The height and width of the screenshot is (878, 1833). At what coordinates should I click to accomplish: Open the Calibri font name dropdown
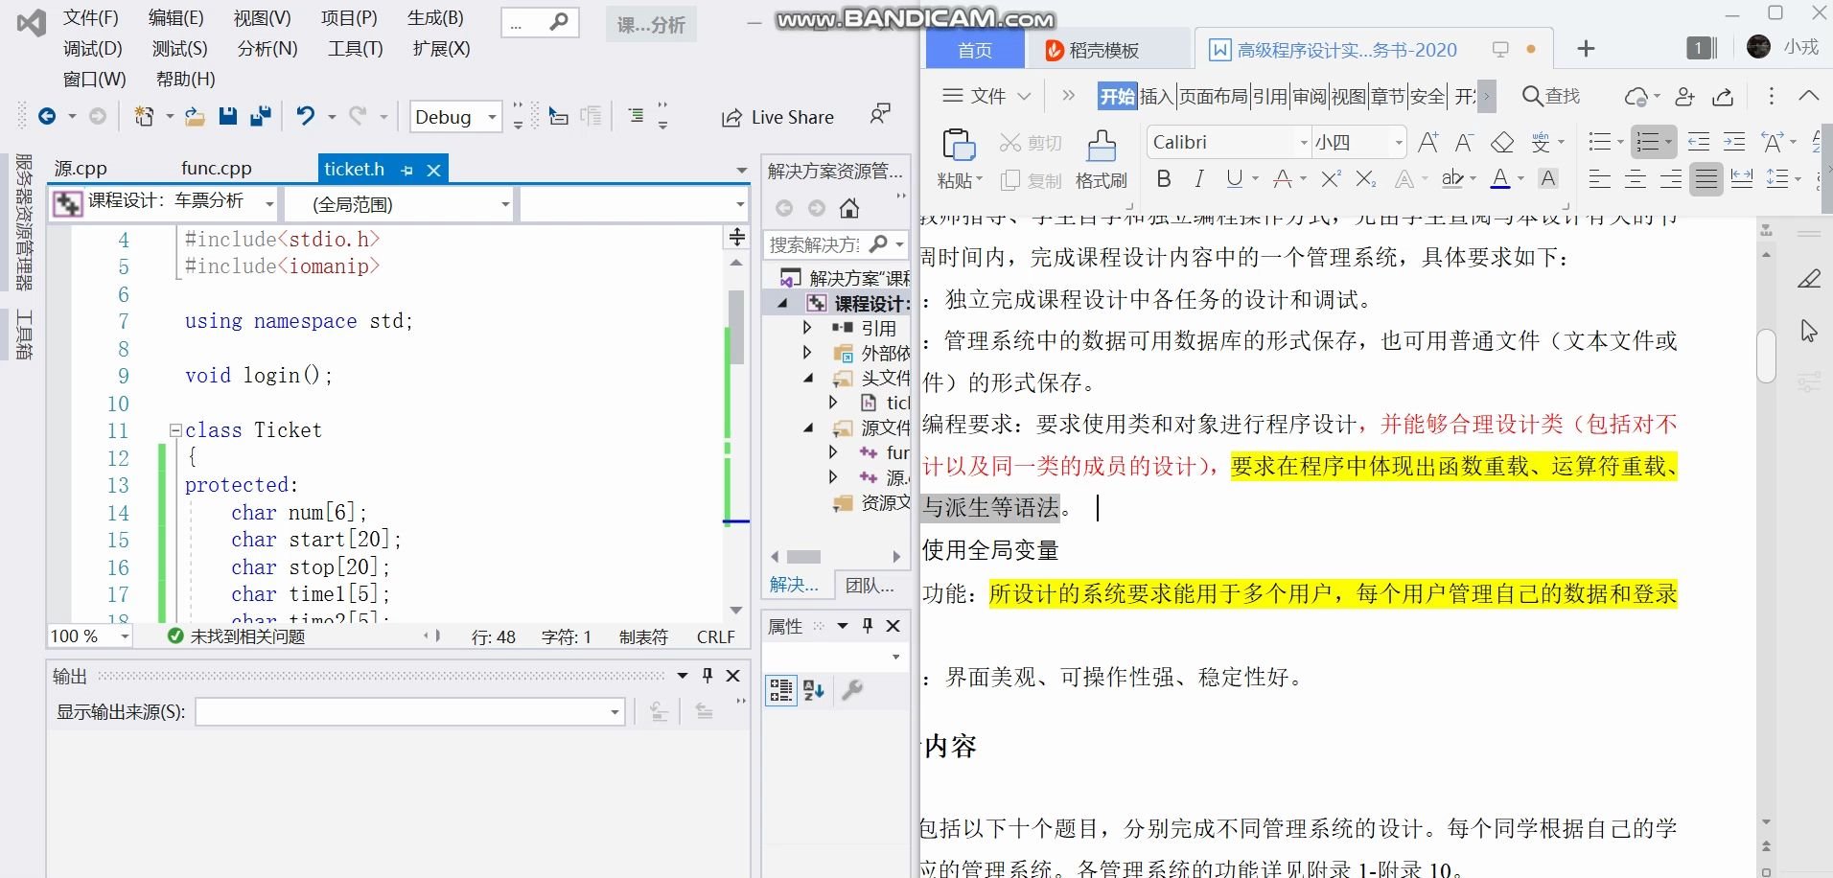tap(1303, 143)
